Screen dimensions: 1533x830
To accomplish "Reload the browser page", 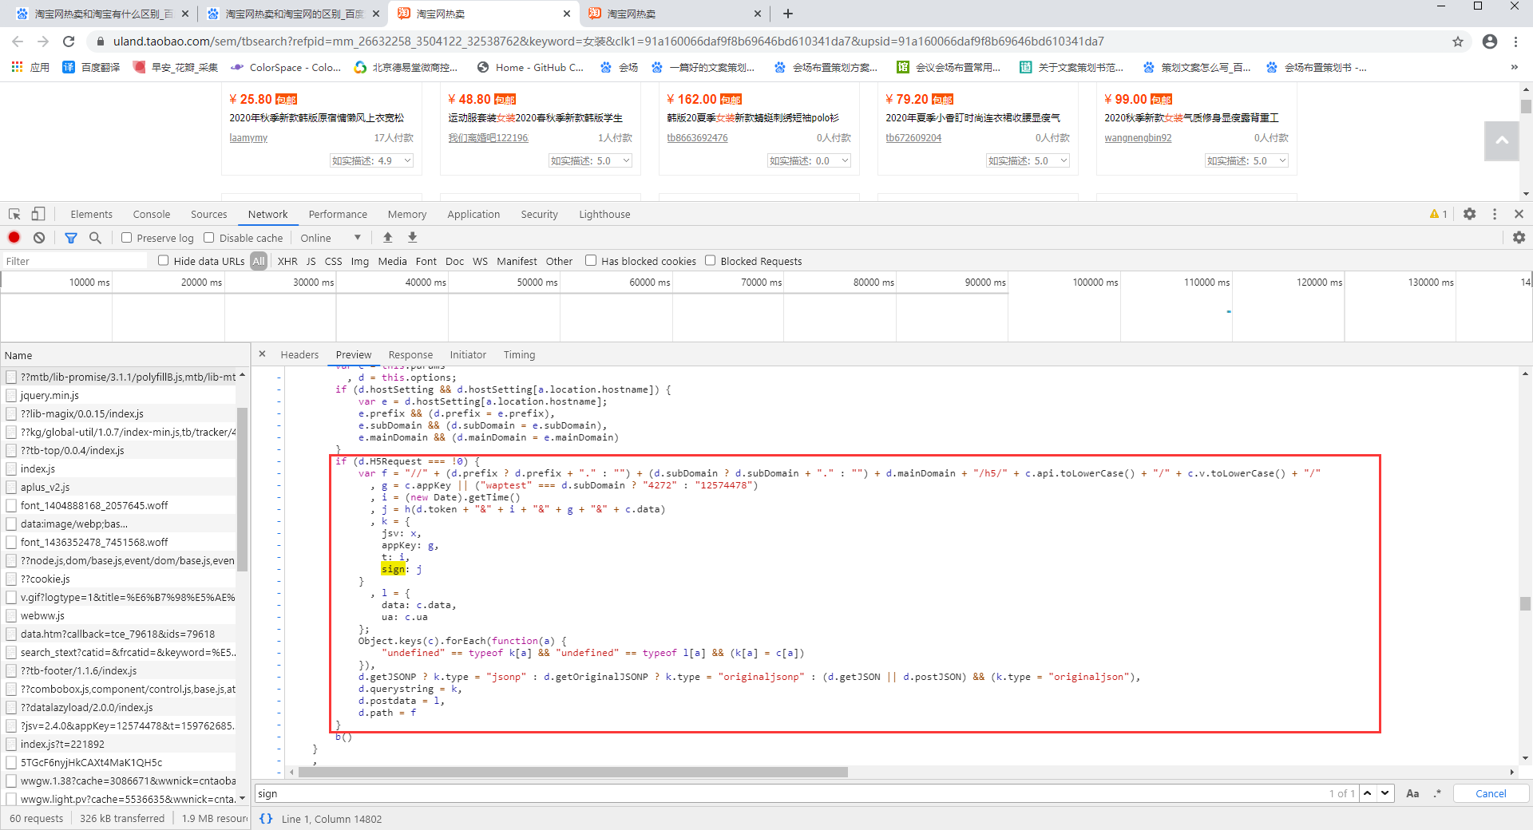I will (x=69, y=41).
